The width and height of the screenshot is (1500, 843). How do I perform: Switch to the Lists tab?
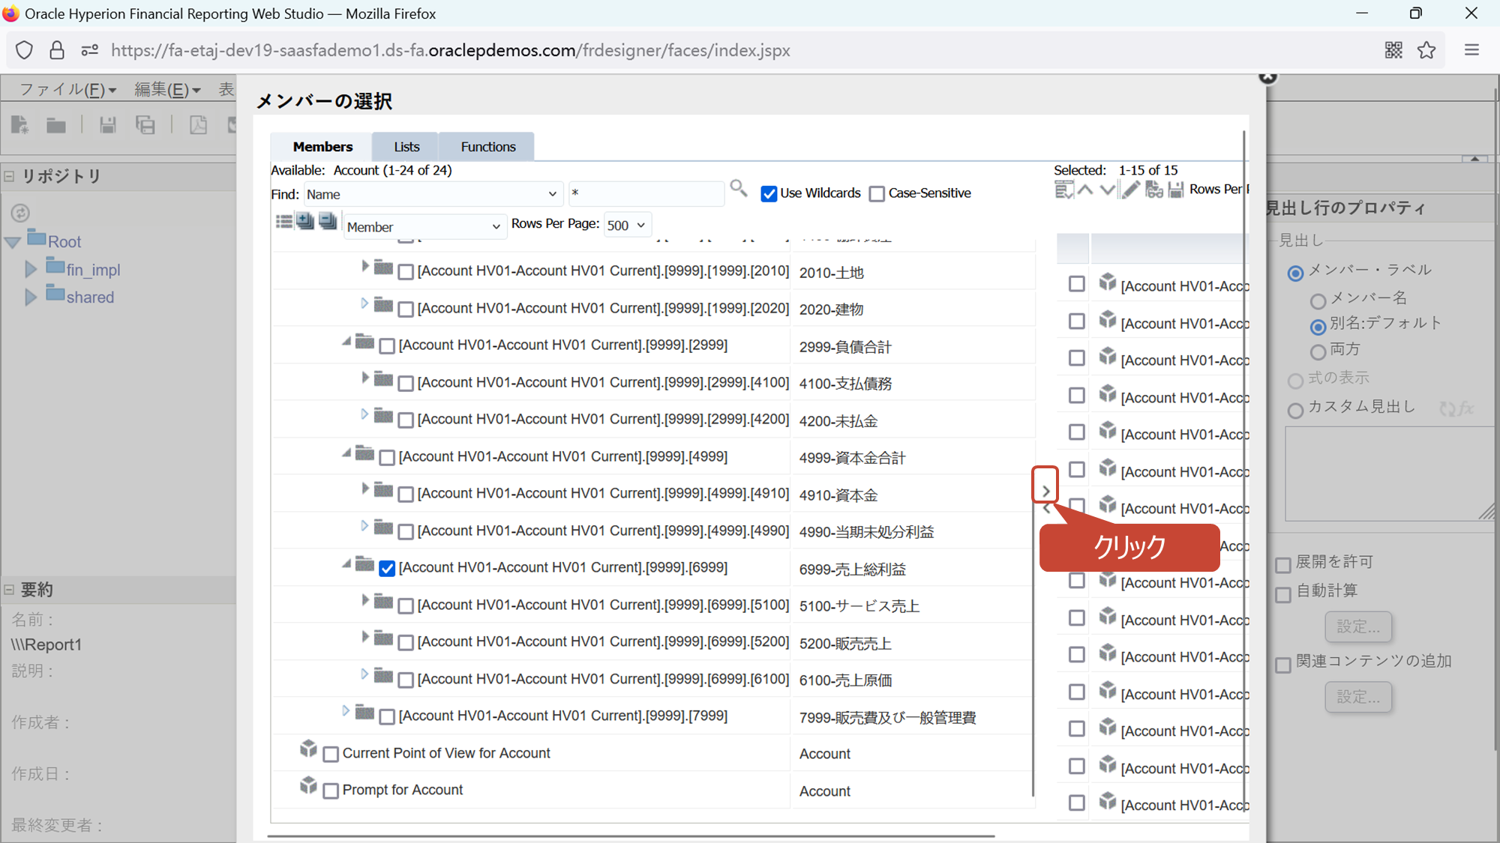point(406,147)
